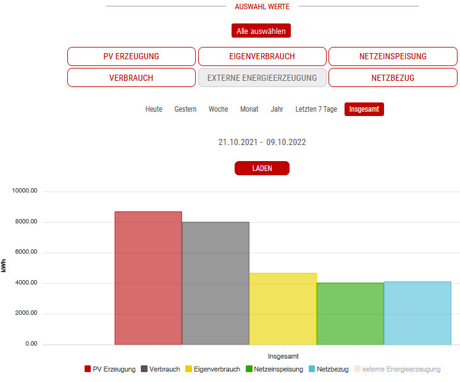This screenshot has height=382, width=460.
Task: Toggle the PV Erzeugung value selection
Action: click(131, 56)
